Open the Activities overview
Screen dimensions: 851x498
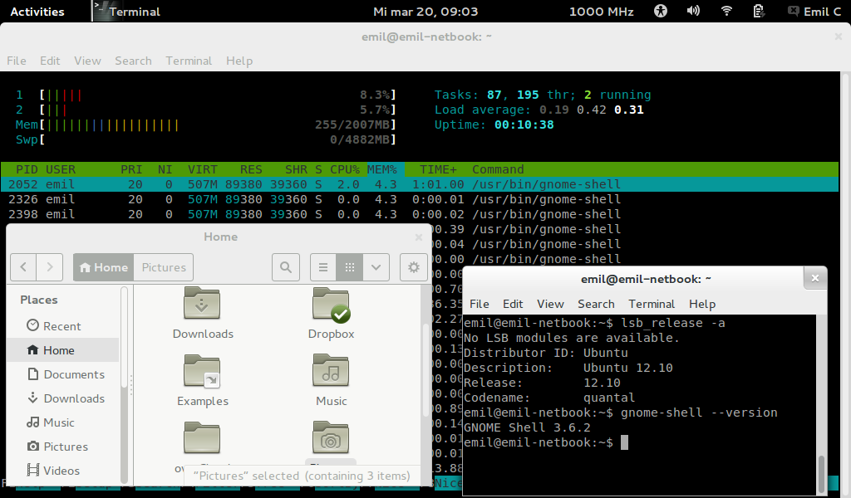pyautogui.click(x=37, y=12)
